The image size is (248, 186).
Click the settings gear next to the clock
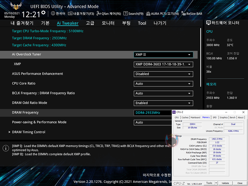click(x=43, y=13)
